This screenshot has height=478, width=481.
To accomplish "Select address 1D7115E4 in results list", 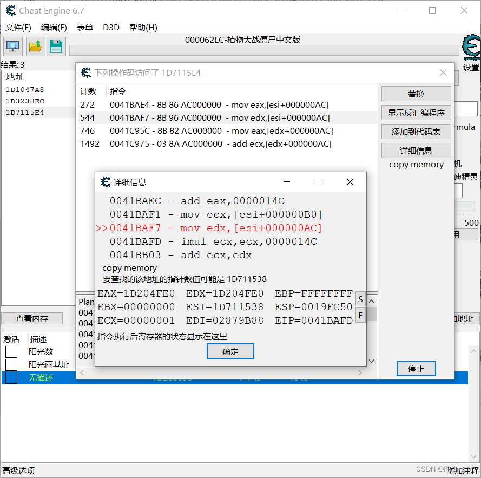I will coord(25,113).
